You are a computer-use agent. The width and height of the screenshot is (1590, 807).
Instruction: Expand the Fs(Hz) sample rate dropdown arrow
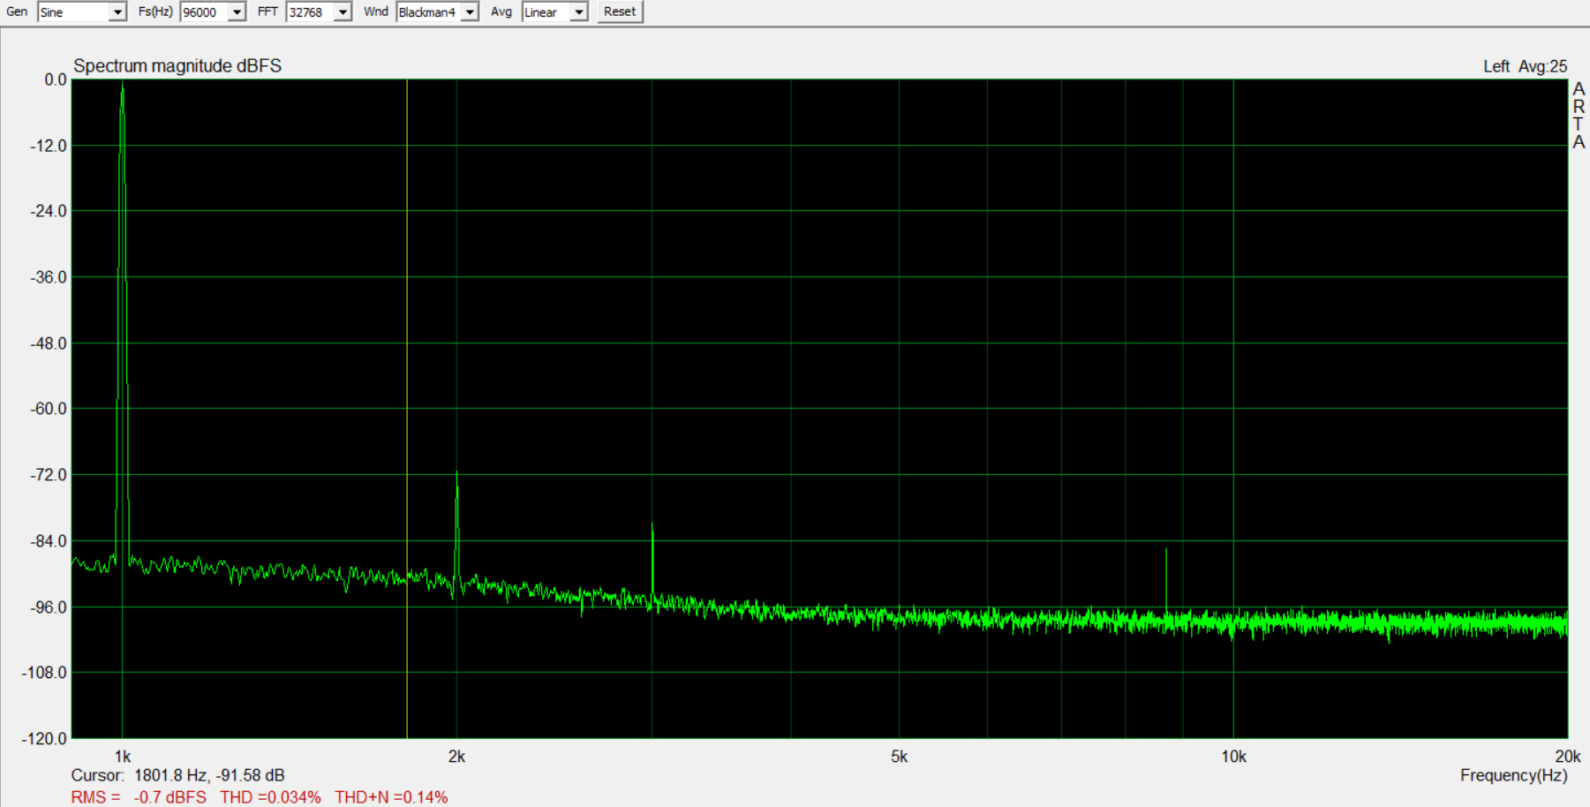(237, 12)
